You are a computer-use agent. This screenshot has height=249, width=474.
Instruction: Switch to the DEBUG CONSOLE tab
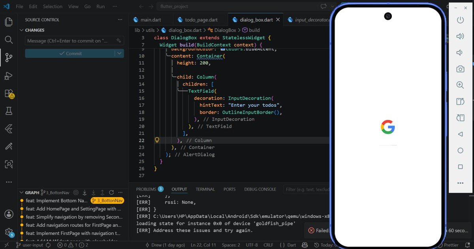click(260, 189)
